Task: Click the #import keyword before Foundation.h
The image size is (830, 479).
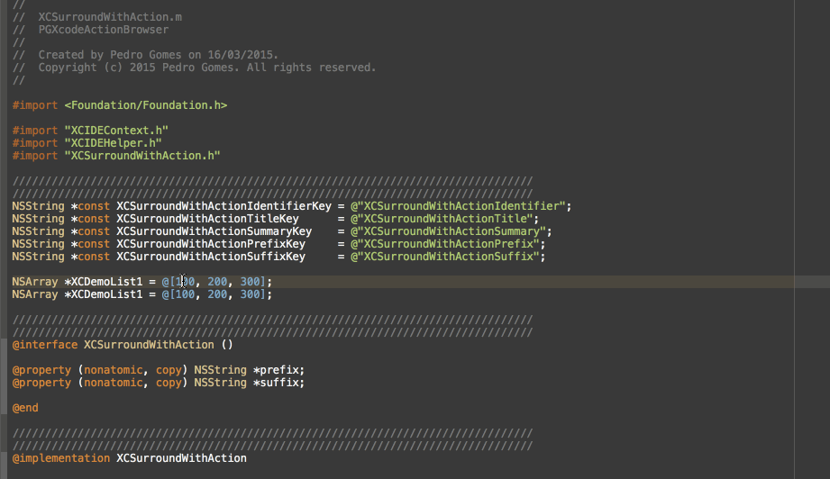Action: click(x=35, y=105)
